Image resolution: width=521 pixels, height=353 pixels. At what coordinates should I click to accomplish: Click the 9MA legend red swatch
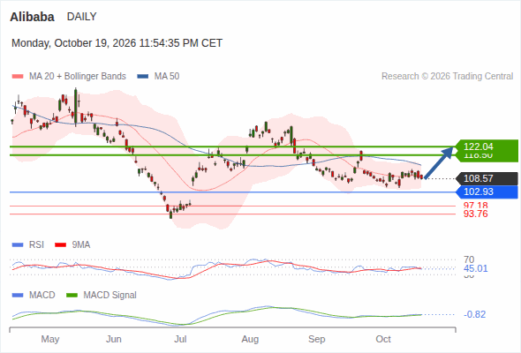tap(60, 245)
